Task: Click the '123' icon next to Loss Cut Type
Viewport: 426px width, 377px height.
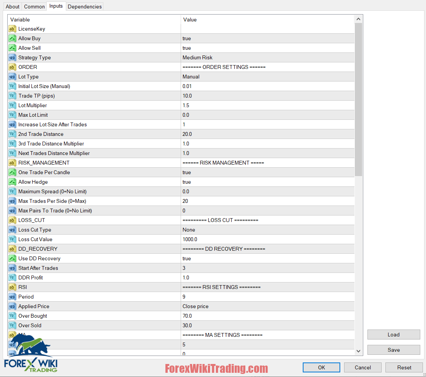Action: (12, 230)
